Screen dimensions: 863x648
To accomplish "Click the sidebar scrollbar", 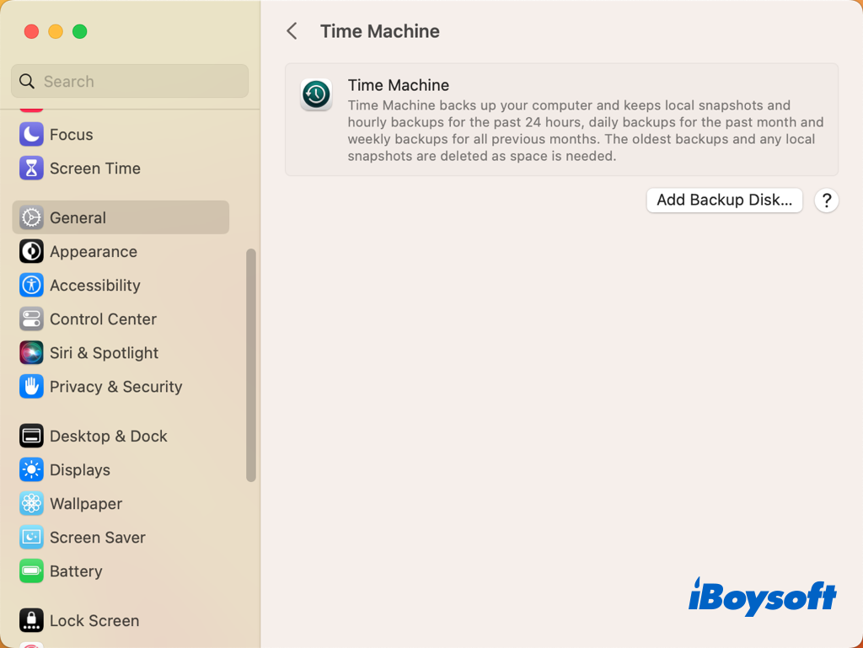I will pyautogui.click(x=251, y=362).
